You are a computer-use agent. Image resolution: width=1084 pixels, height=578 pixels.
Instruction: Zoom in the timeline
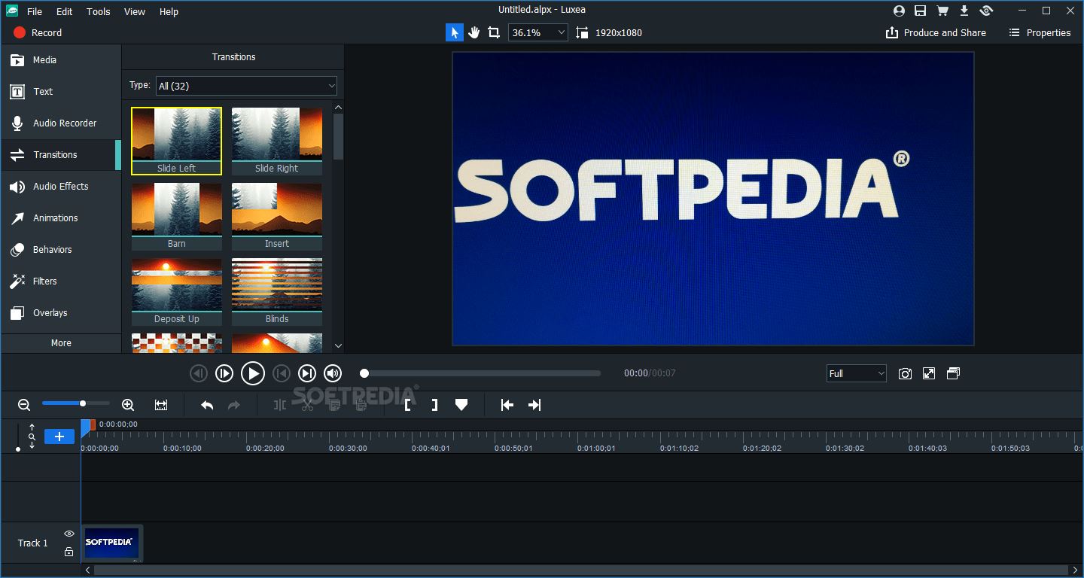coord(128,405)
